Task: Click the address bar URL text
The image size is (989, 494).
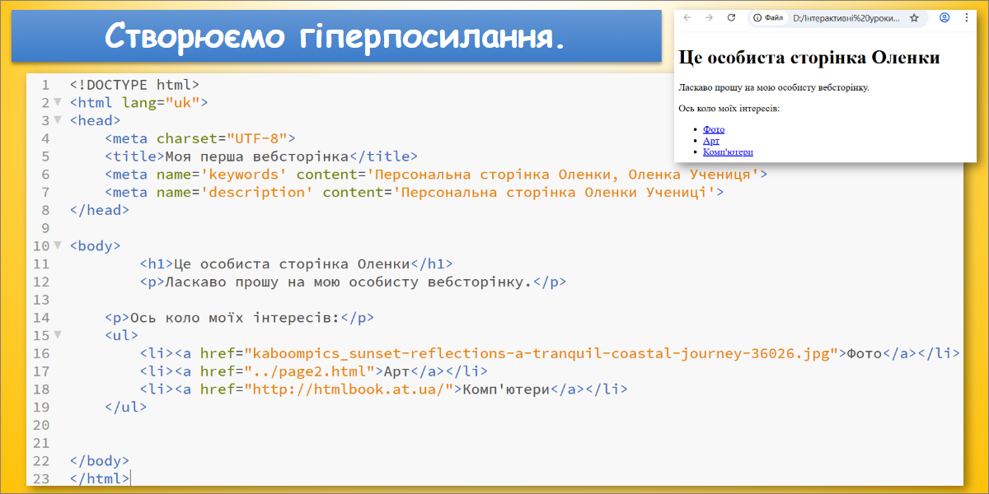Action: coord(846,17)
